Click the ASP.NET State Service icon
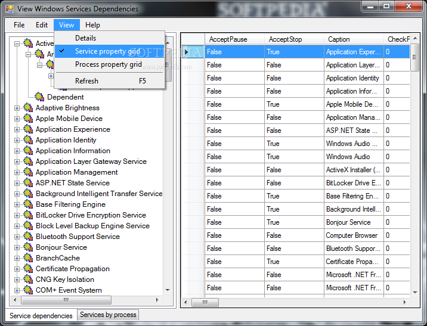This screenshot has height=326, width=427. (28, 182)
